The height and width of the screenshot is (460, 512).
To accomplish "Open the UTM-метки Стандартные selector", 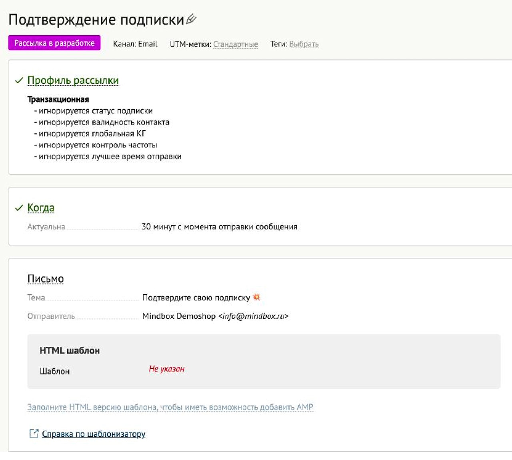I will [x=235, y=44].
